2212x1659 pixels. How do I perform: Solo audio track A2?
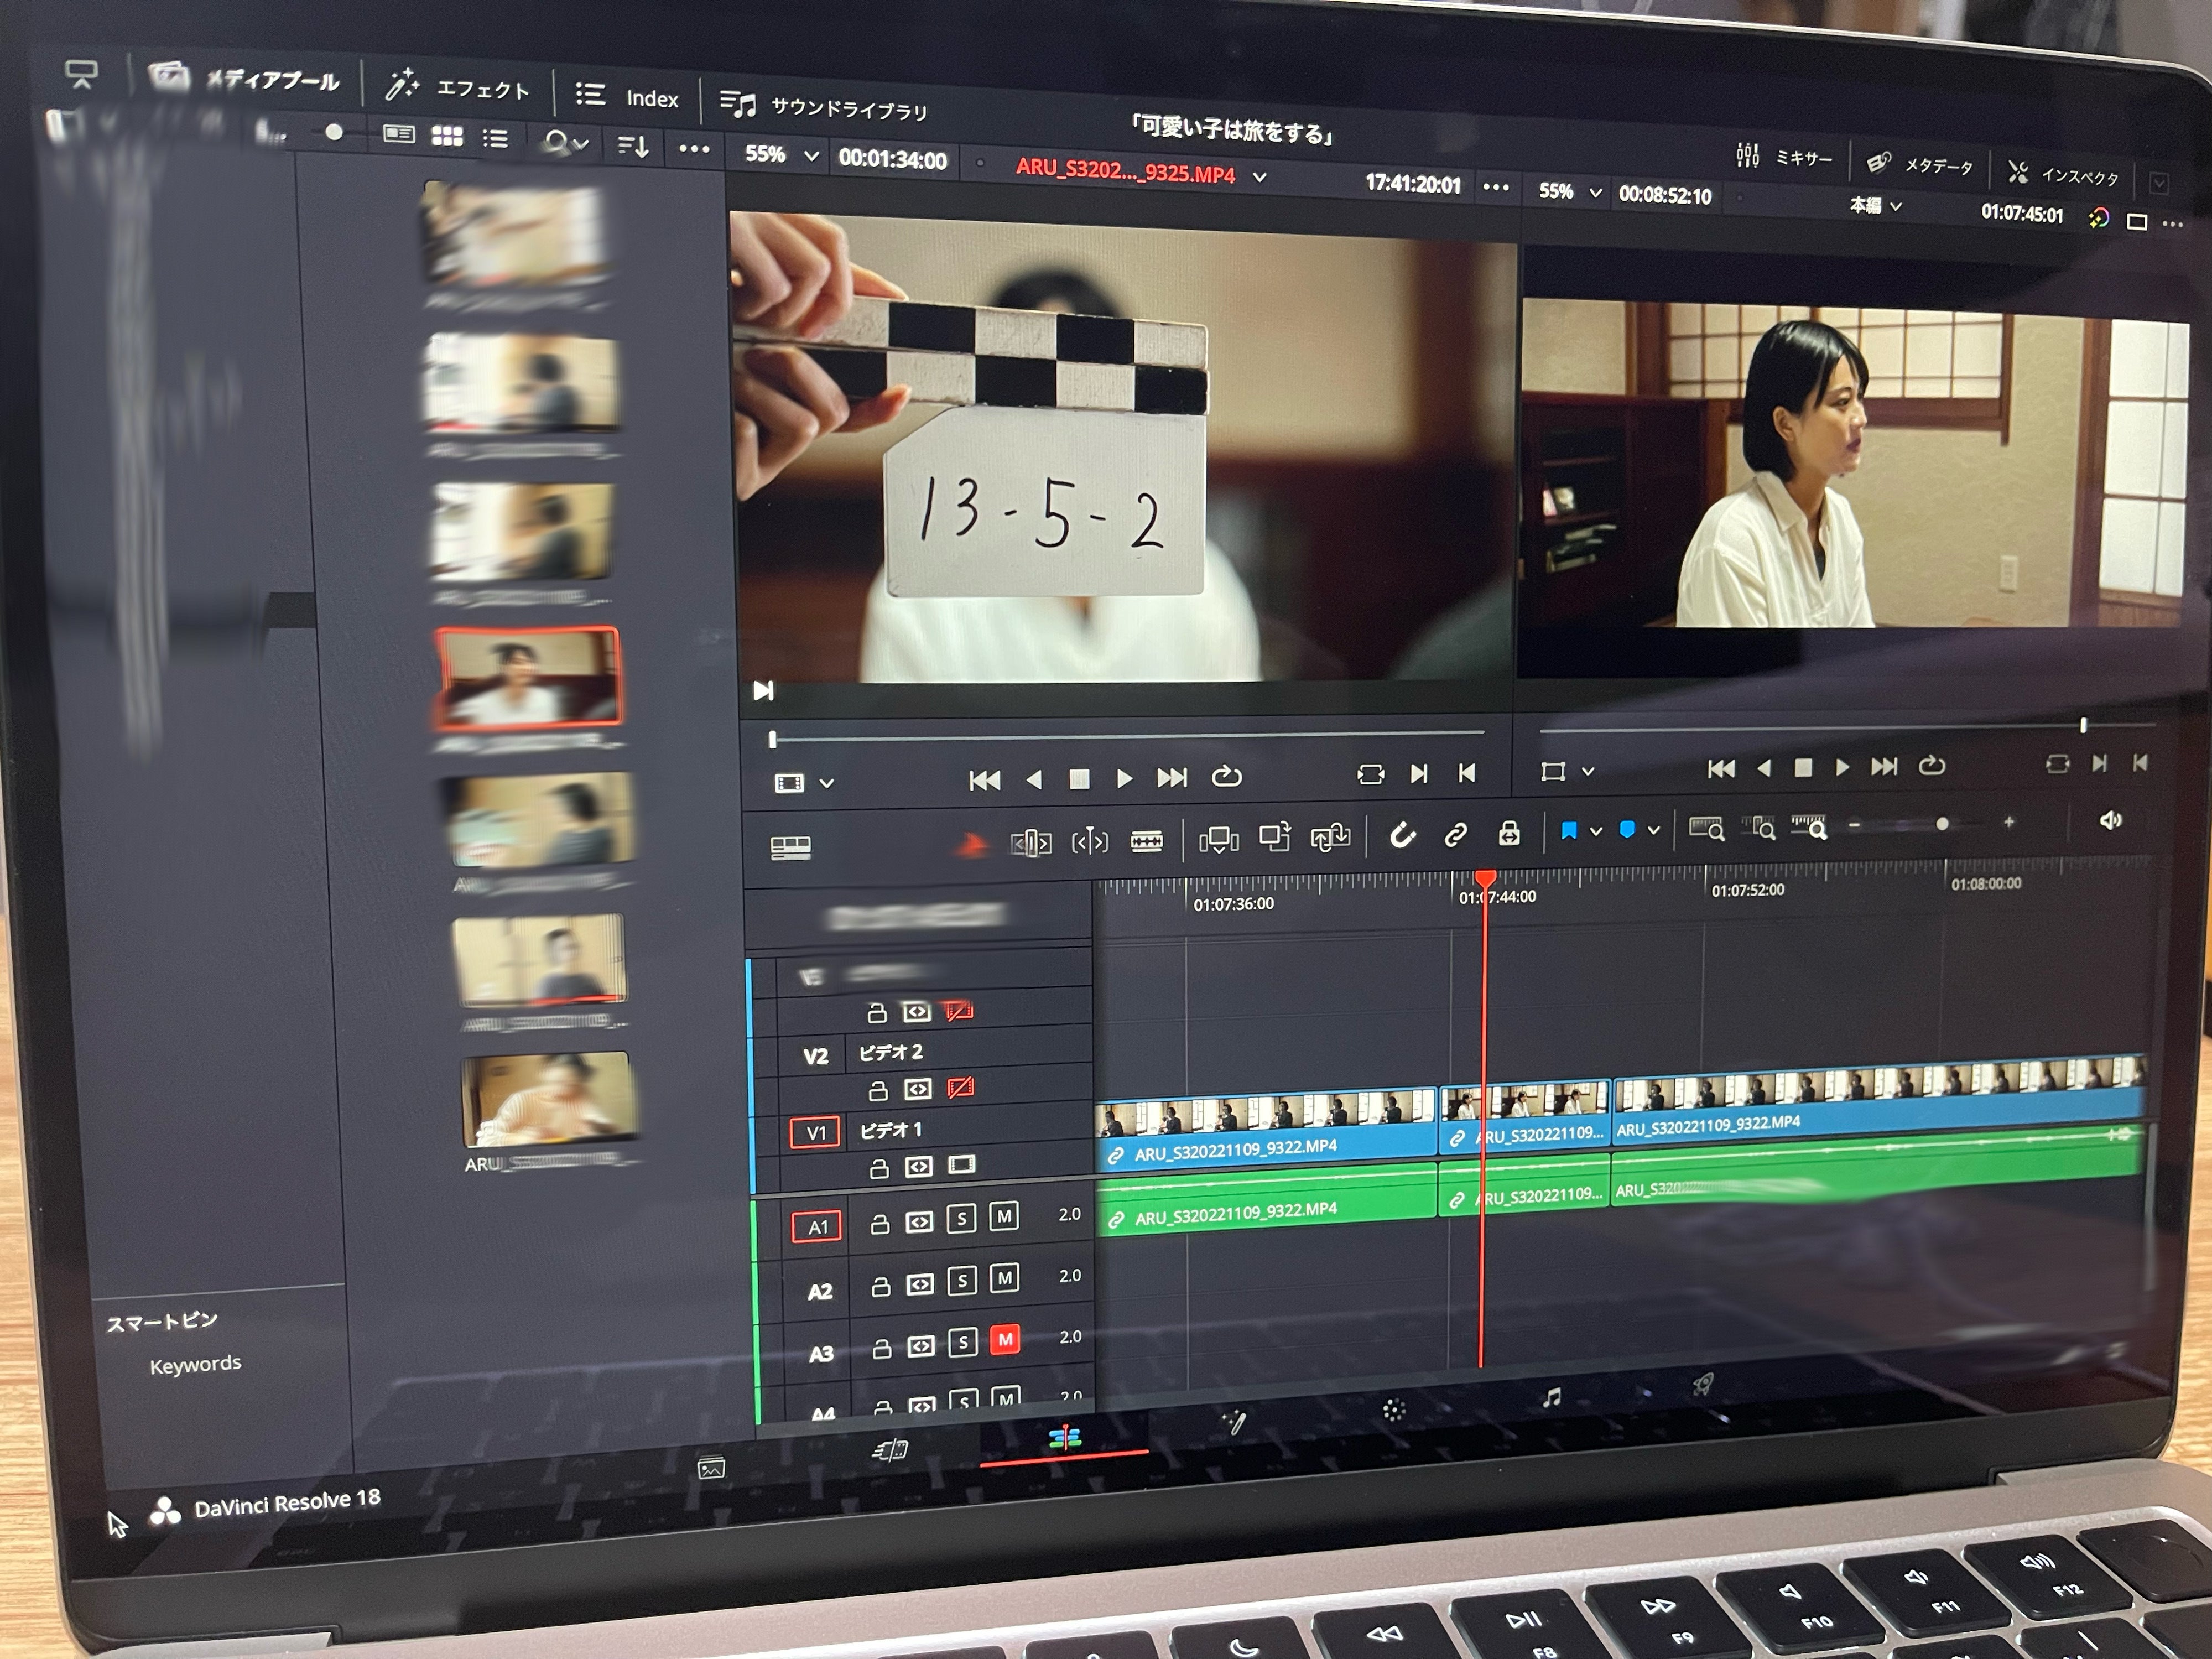(x=962, y=1281)
